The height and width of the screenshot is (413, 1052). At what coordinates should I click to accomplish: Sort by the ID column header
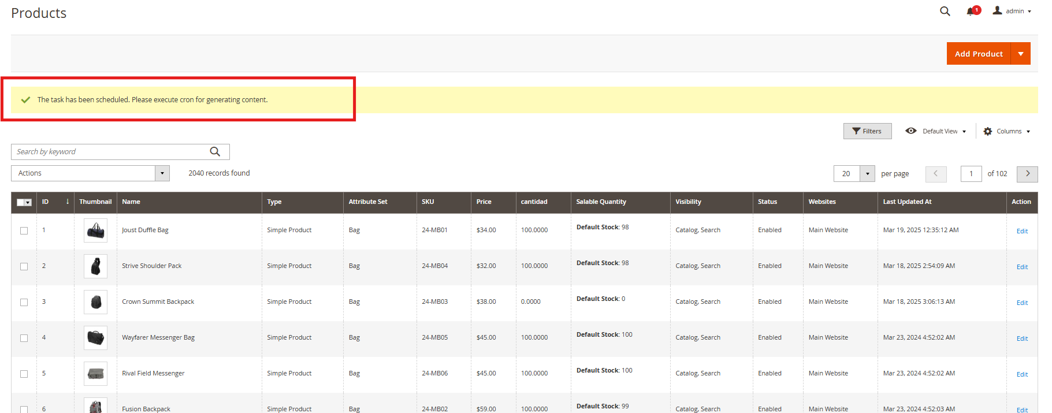[x=55, y=202]
